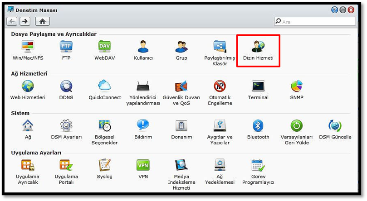367x201 pixels.
Task: Open Kullanıcı user management
Action: click(143, 47)
